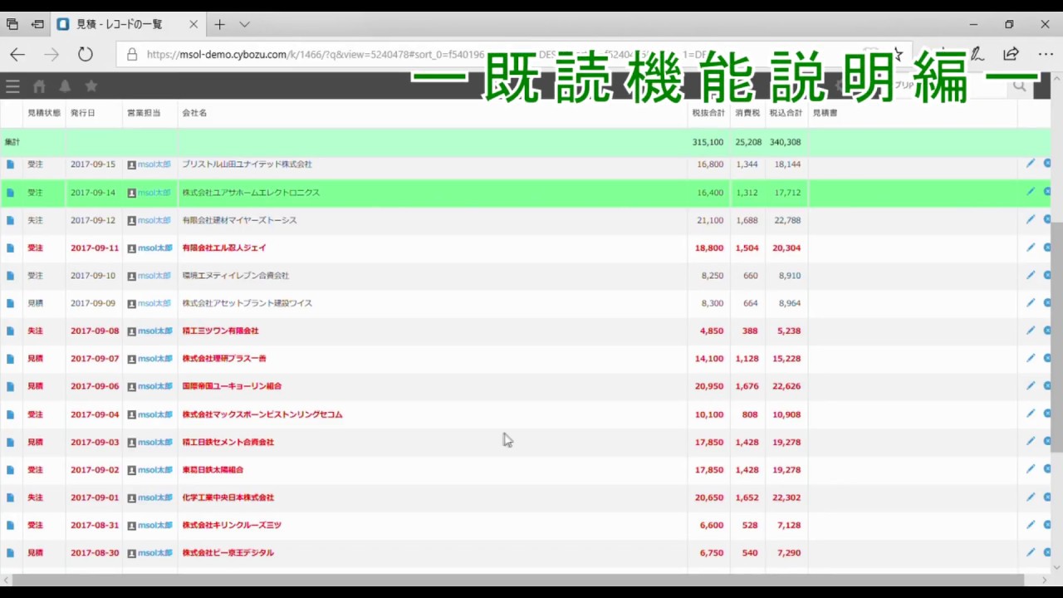Image resolution: width=1063 pixels, height=598 pixels.
Task: Select company 株式会社マックスボーンピストンリングセコム
Action: [262, 414]
